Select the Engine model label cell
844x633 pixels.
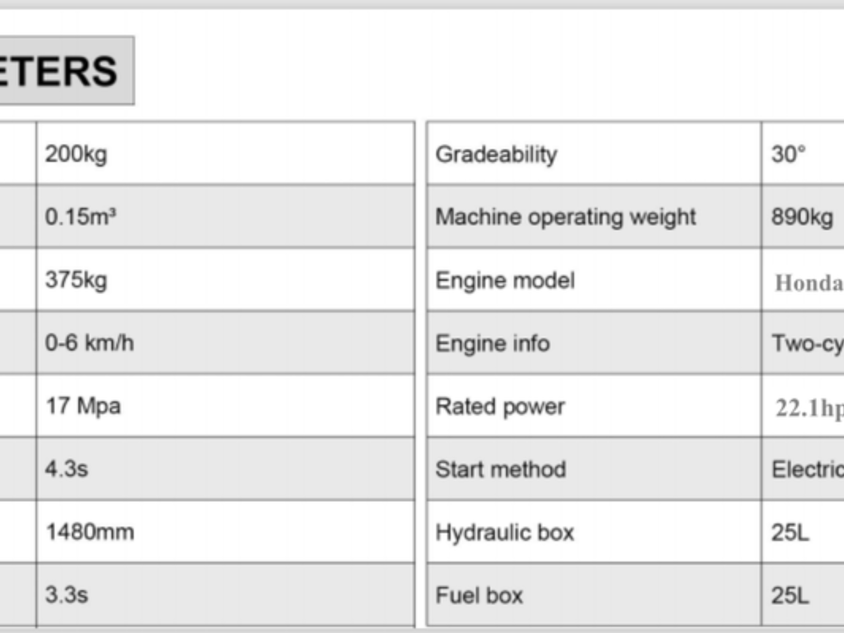(x=505, y=280)
